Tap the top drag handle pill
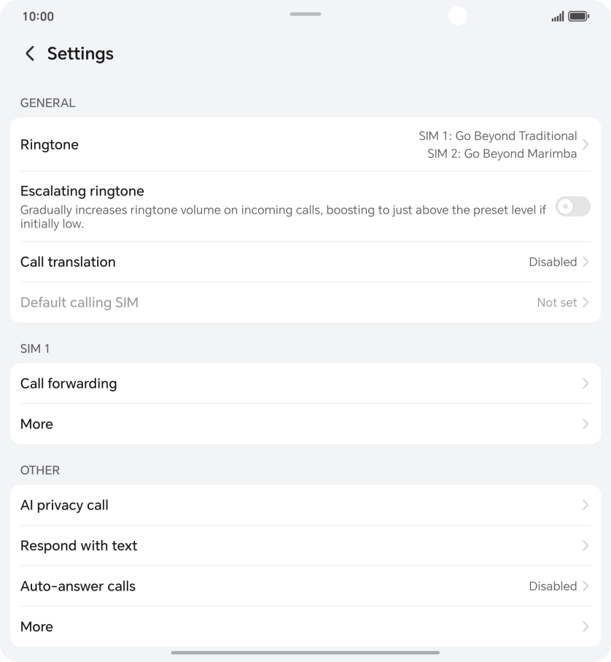 (x=305, y=14)
